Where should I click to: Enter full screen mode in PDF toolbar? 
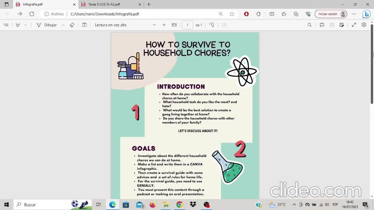[354, 25]
